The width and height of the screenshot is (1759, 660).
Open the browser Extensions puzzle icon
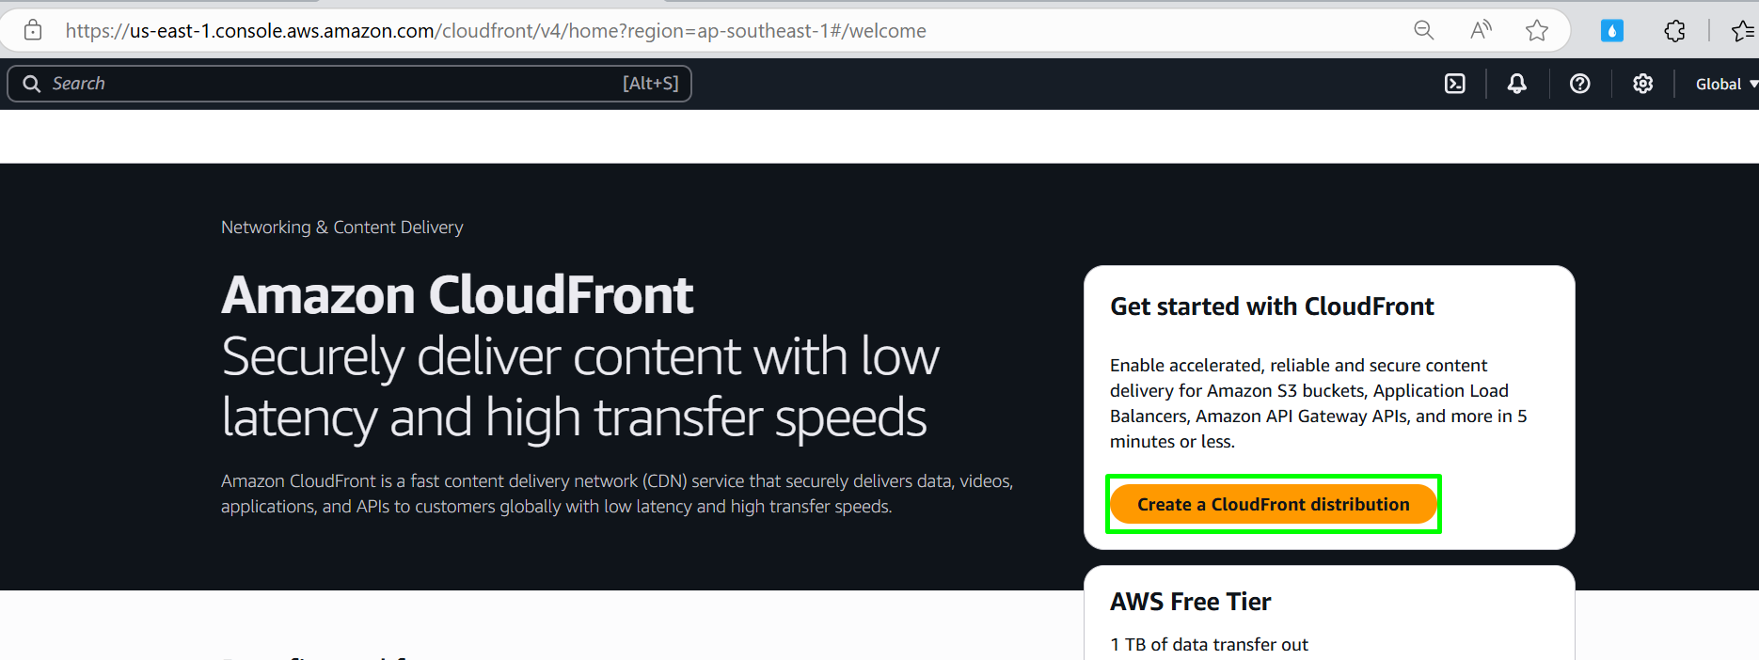tap(1674, 31)
